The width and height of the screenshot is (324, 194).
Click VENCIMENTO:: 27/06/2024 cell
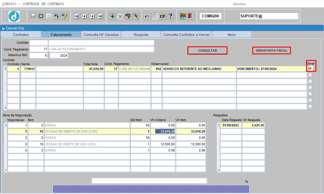click(x=271, y=69)
